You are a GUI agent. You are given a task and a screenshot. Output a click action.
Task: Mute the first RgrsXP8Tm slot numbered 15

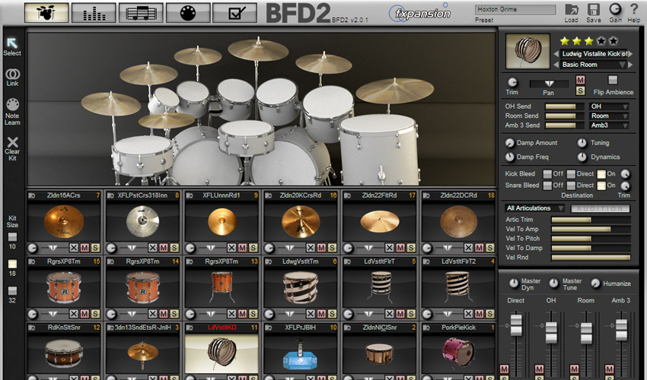click(84, 314)
